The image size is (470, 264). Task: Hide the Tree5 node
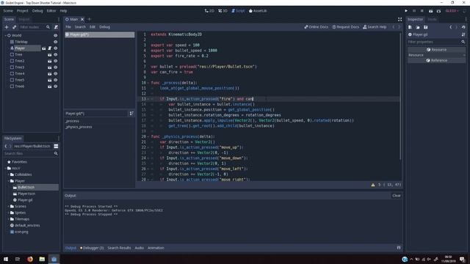[x=56, y=80]
